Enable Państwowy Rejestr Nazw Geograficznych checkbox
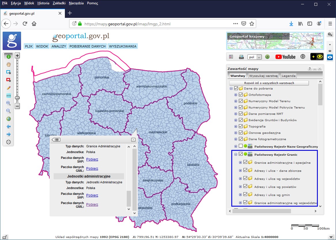The image size is (336, 240). pos(240,146)
